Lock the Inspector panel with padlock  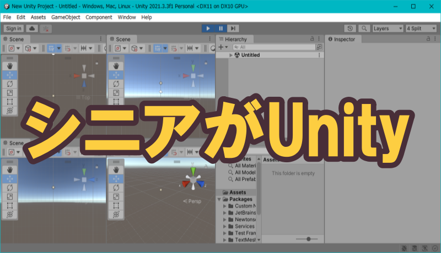(428, 38)
